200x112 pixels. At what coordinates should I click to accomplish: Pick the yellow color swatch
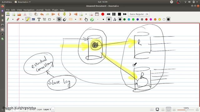[x=160, y=19]
